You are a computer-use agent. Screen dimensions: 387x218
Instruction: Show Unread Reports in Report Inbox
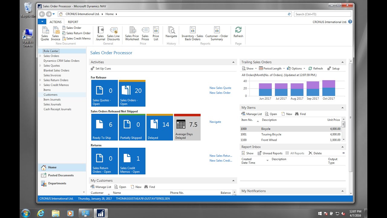270,154
